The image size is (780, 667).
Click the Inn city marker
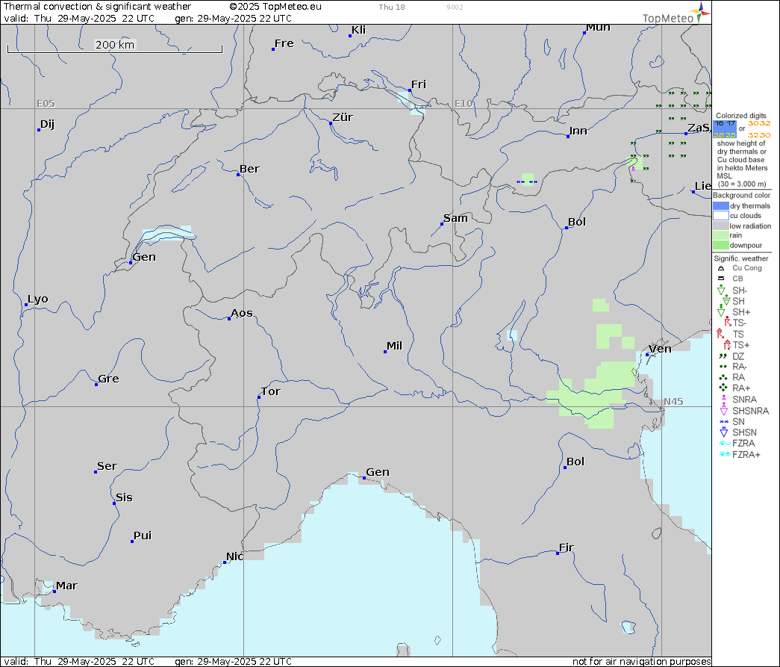[x=567, y=136]
